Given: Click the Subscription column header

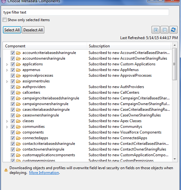Looking at the screenshot, I should tap(129, 46).
